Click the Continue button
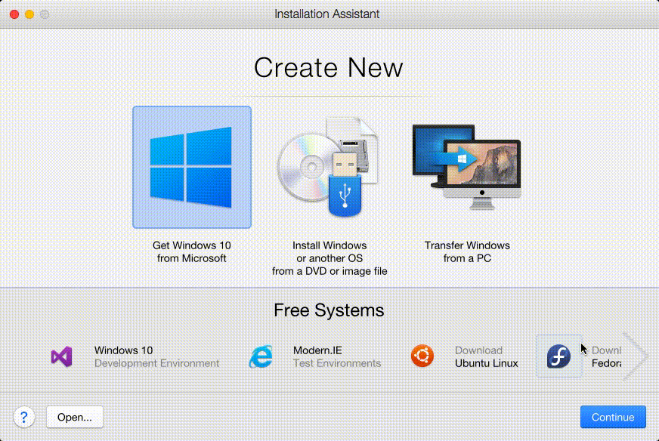659x441 pixels. [x=613, y=417]
